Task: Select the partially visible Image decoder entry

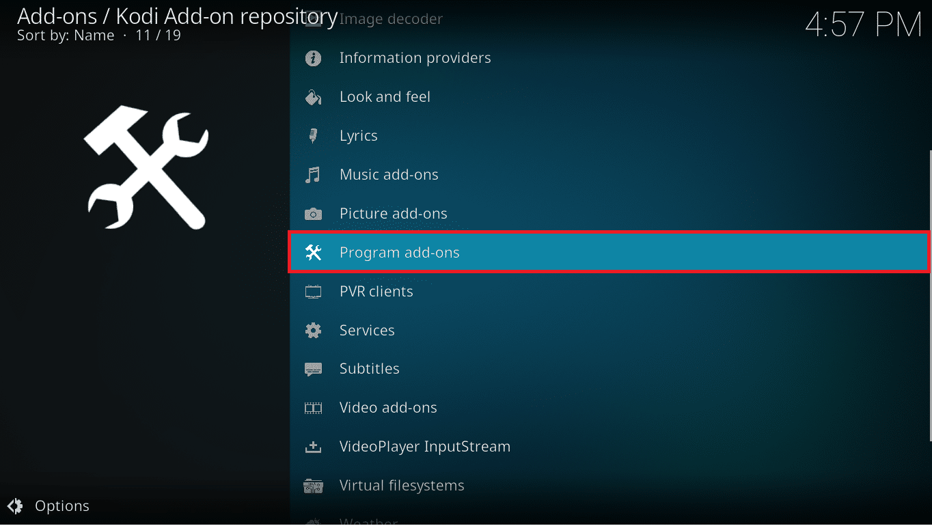Action: pyautogui.click(x=391, y=19)
